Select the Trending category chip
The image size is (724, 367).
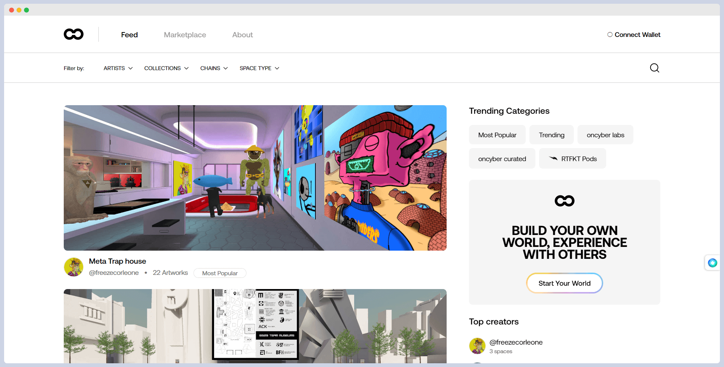pos(551,135)
